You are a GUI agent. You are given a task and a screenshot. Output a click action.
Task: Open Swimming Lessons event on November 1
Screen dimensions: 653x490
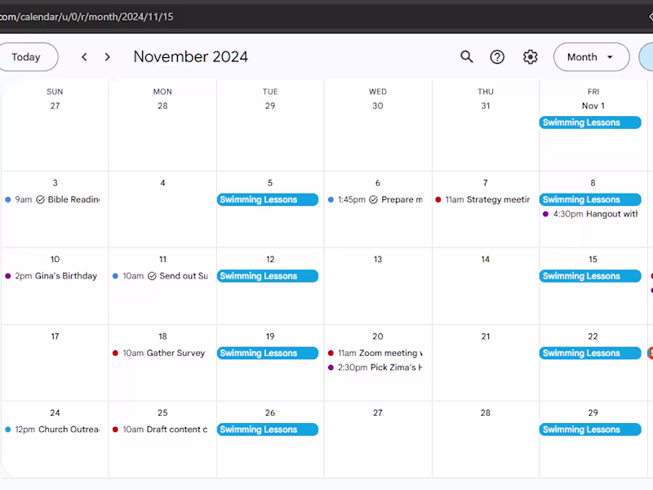coord(590,122)
